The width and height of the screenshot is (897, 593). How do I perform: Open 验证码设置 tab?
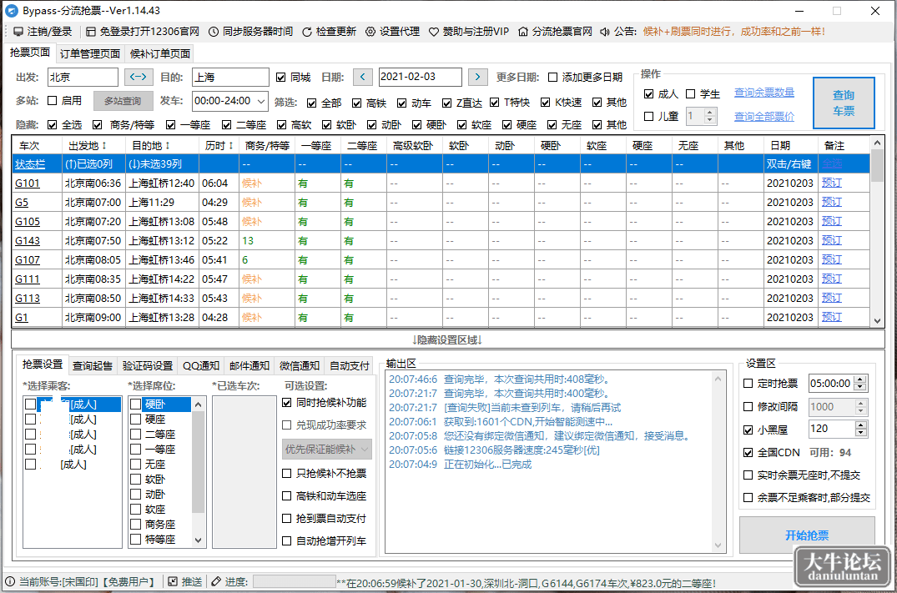click(148, 365)
